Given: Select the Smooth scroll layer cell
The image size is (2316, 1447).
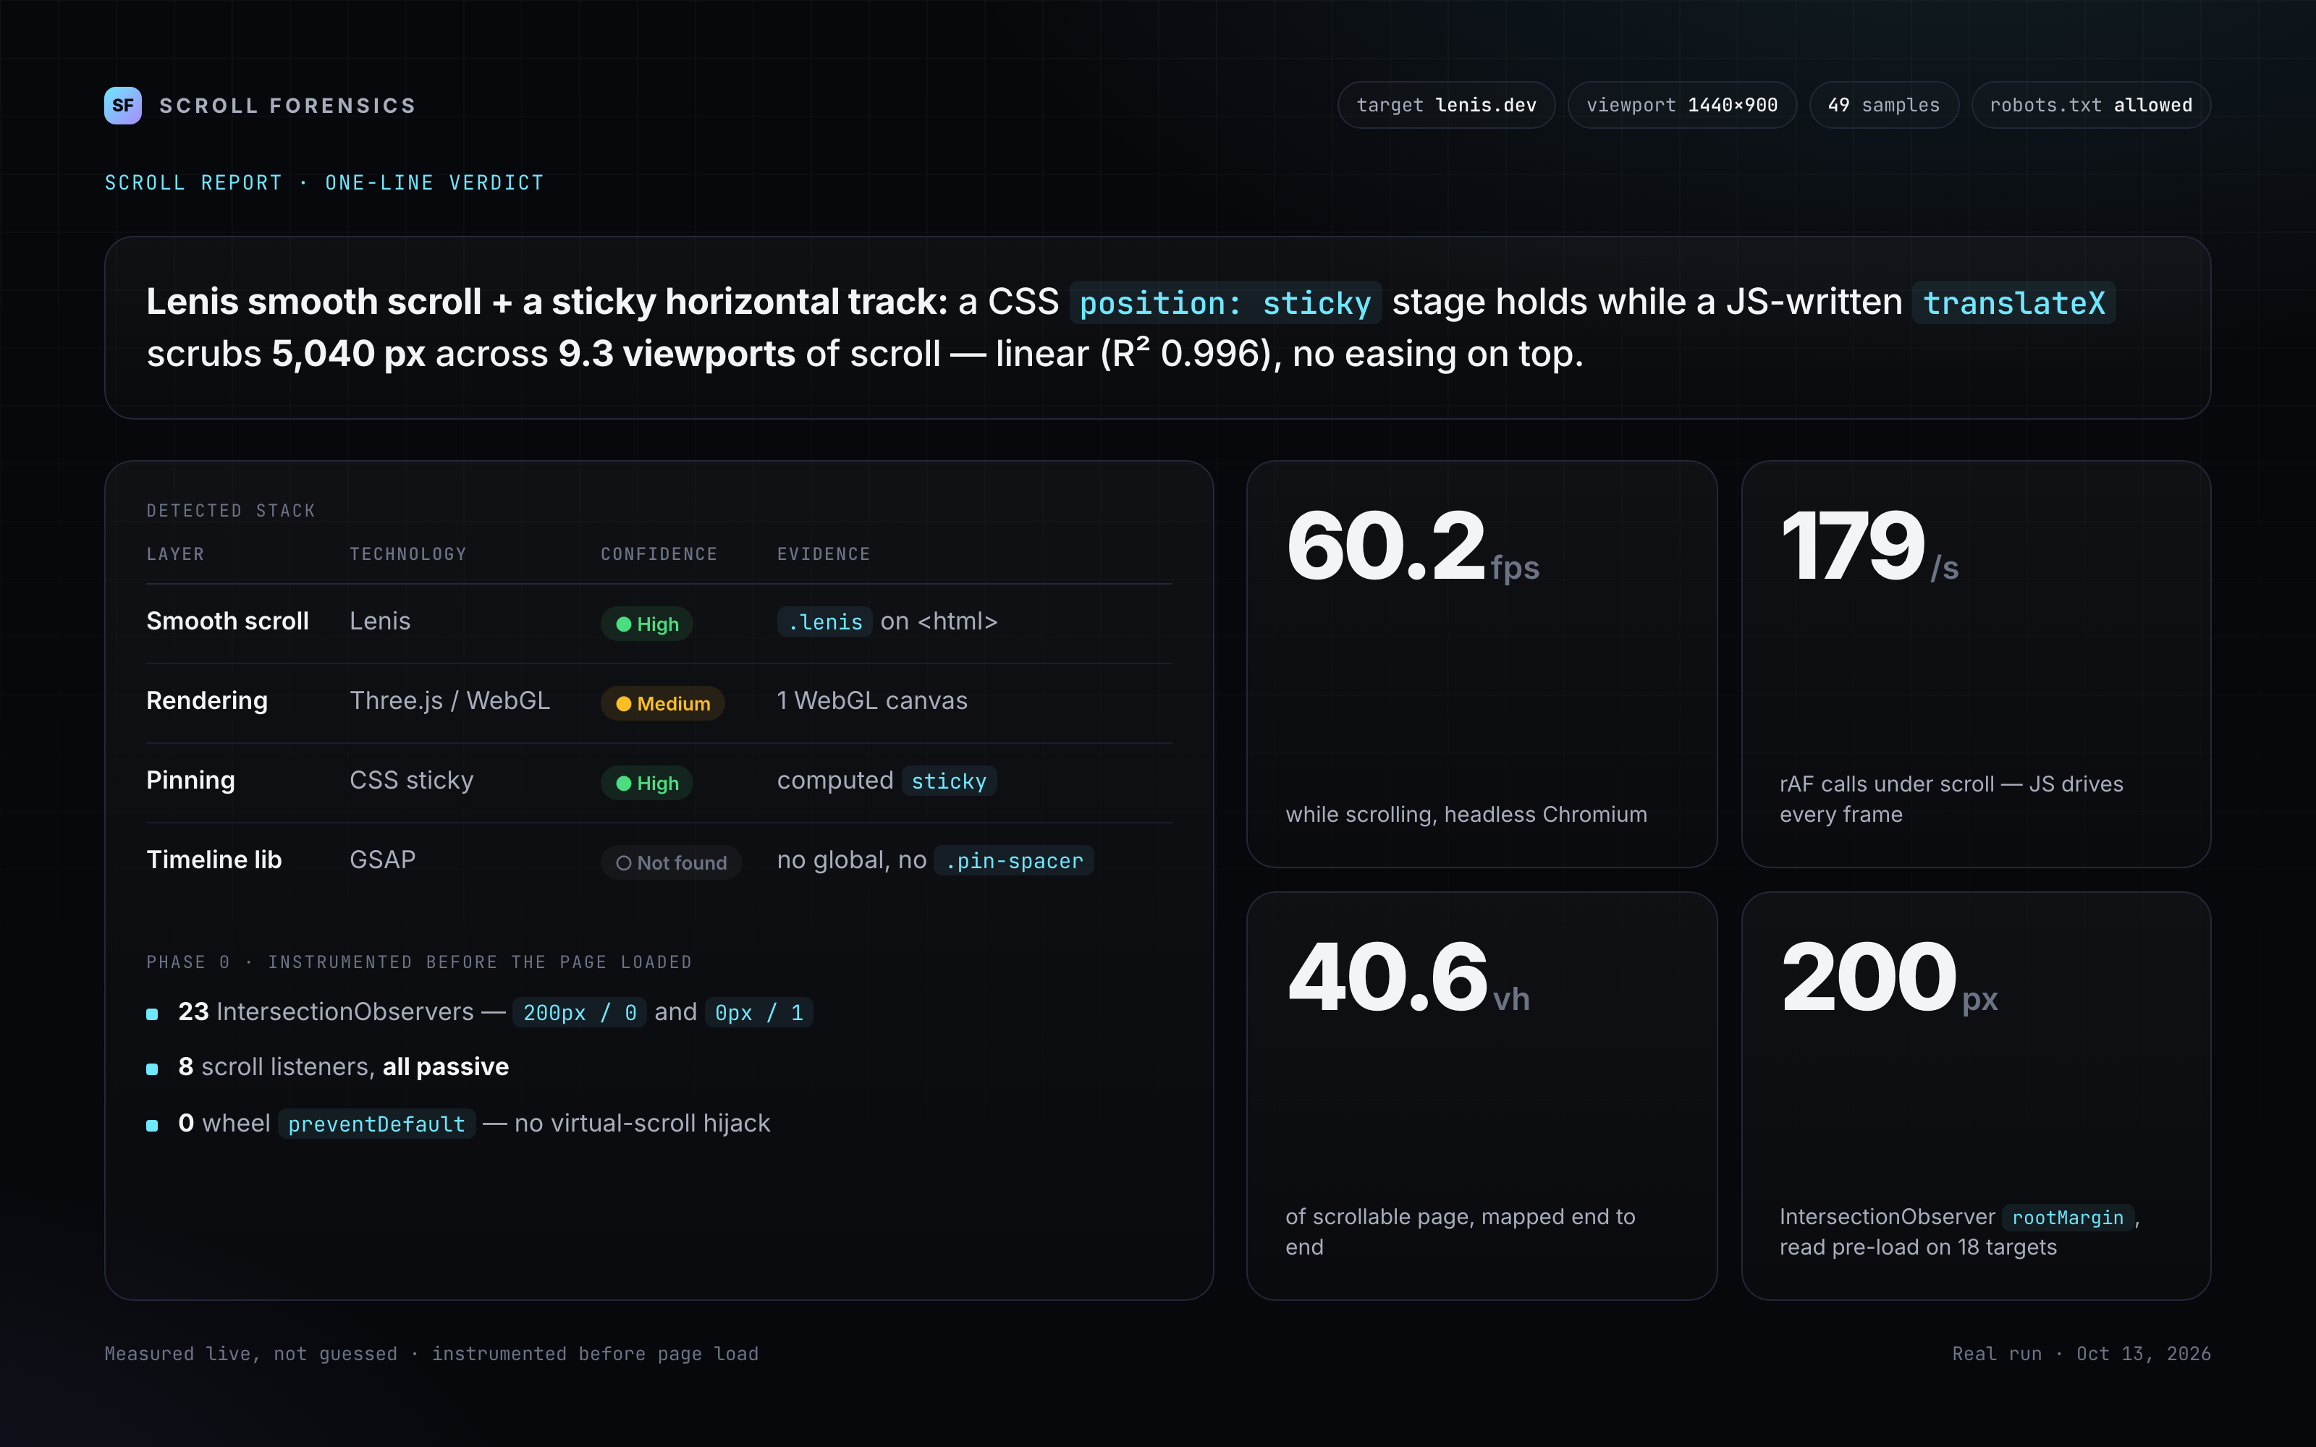Looking at the screenshot, I should (228, 621).
